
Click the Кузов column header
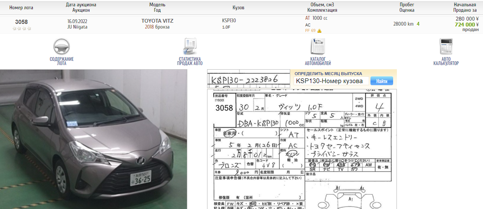point(239,8)
